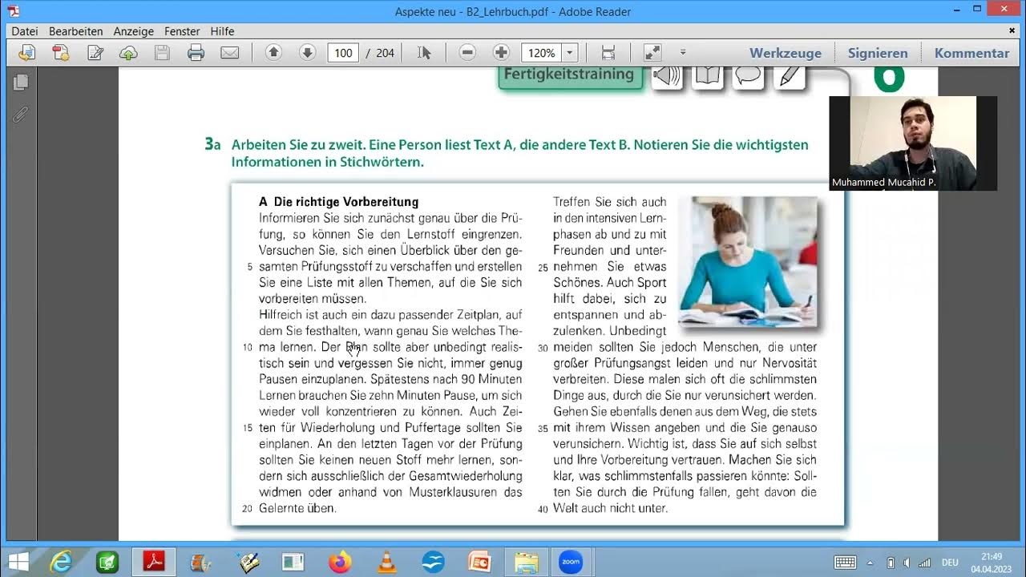1026x577 pixels.
Task: Click the photo of the studying woman
Action: (x=748, y=261)
